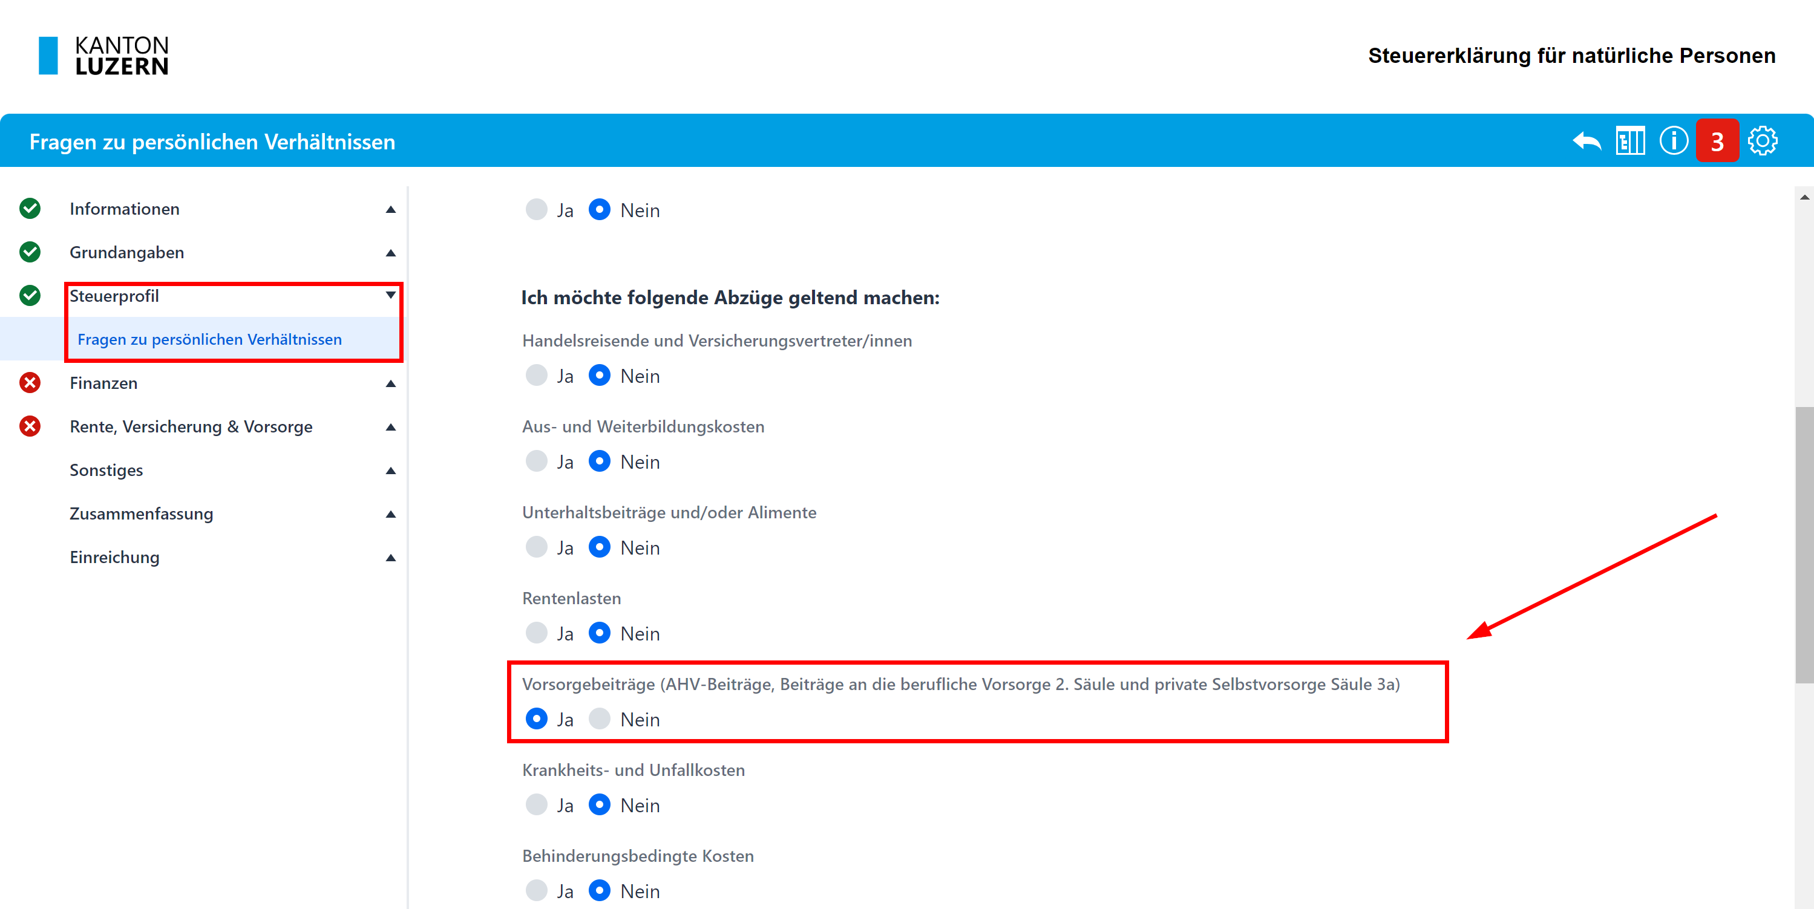
Task: Open Rente, Versicherung & Vorsorge section
Action: [191, 427]
